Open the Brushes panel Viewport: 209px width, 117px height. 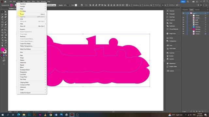click(170, 56)
